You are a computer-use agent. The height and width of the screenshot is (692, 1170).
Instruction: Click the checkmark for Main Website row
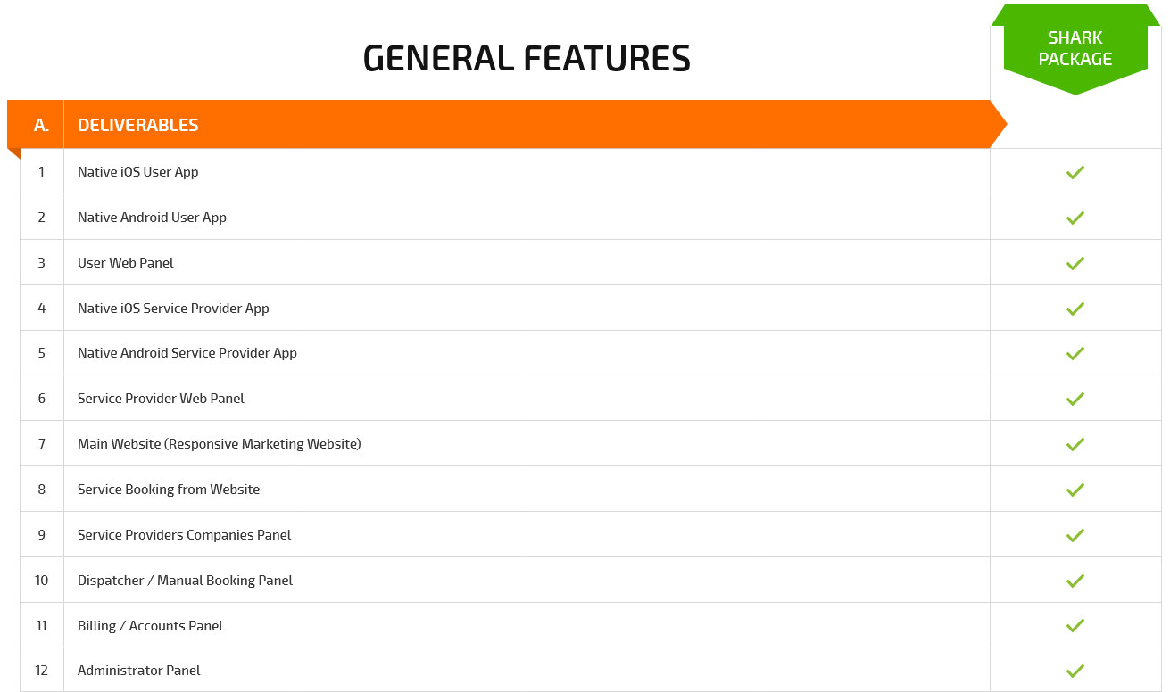[1075, 444]
